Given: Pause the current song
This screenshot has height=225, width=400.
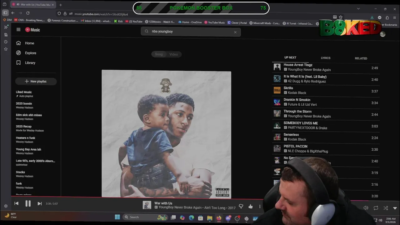Looking at the screenshot, I should click(x=28, y=204).
